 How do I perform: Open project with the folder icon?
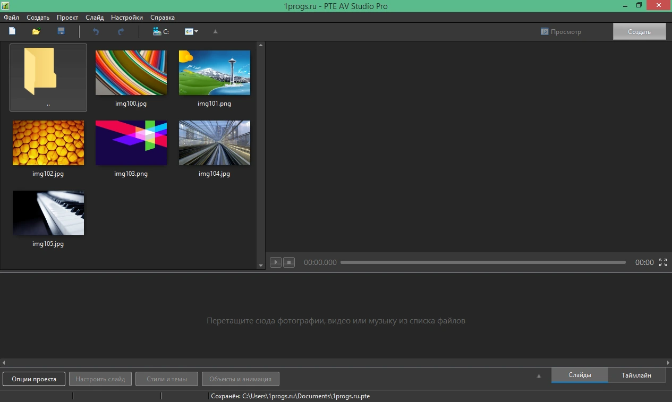pyautogui.click(x=36, y=31)
